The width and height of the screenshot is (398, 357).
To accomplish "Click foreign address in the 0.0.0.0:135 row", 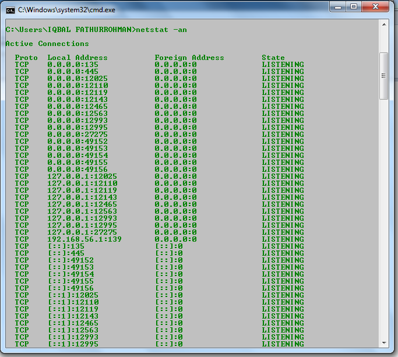I will click(175, 65).
